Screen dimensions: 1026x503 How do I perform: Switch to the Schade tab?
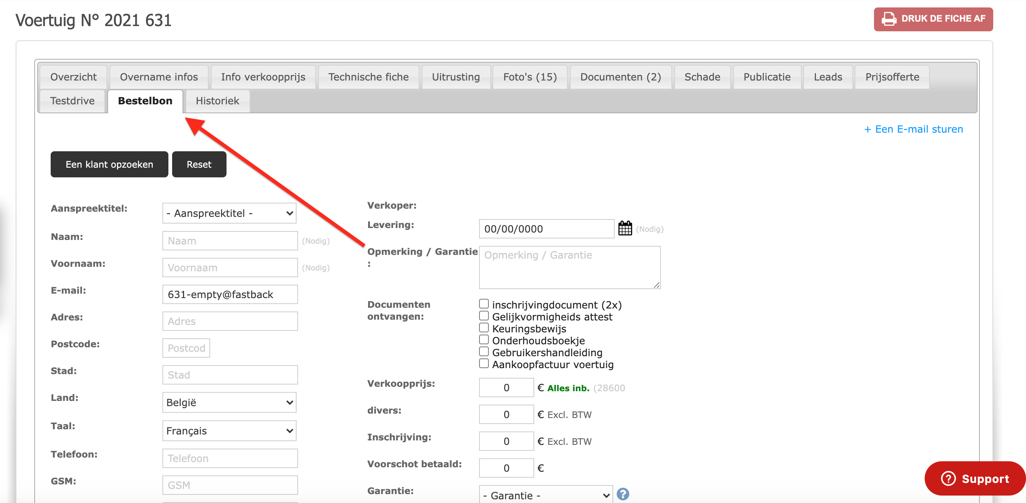click(x=702, y=77)
